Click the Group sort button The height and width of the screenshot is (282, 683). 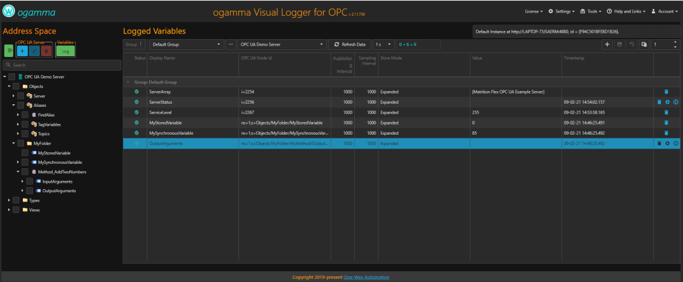(x=134, y=44)
